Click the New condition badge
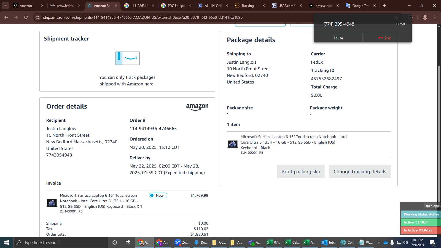 tap(158, 195)
